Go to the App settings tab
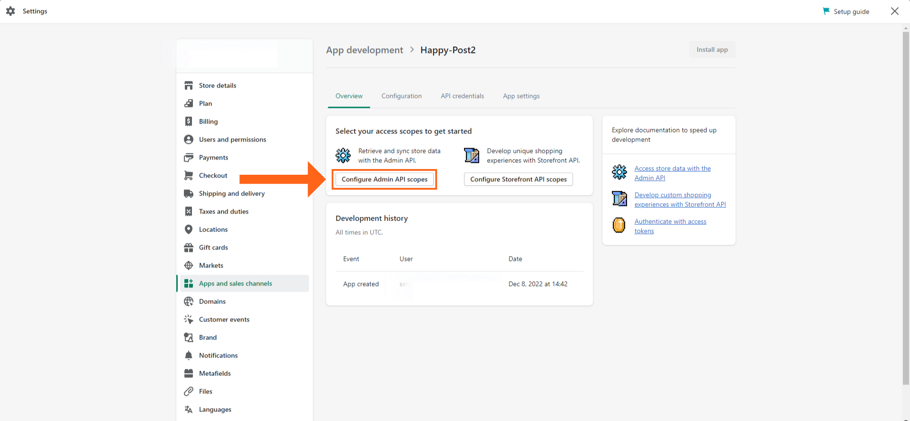The width and height of the screenshot is (910, 421). coord(521,96)
